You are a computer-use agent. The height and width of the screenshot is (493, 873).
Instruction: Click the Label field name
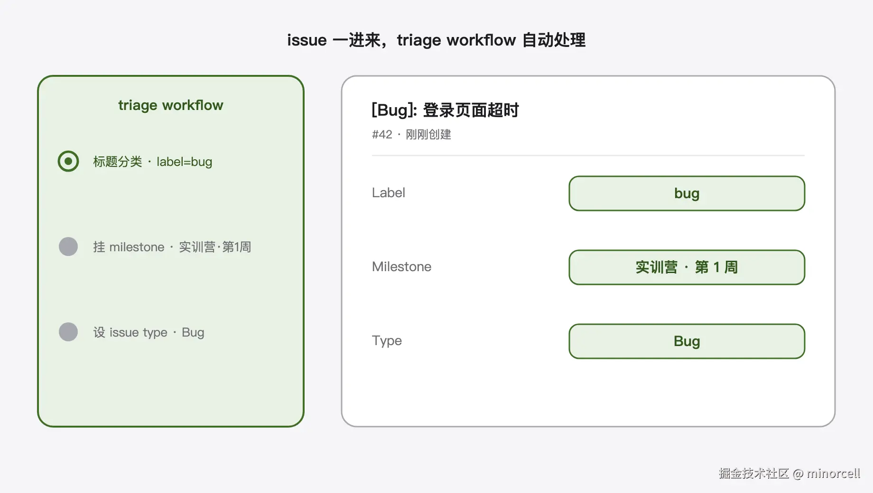(389, 192)
